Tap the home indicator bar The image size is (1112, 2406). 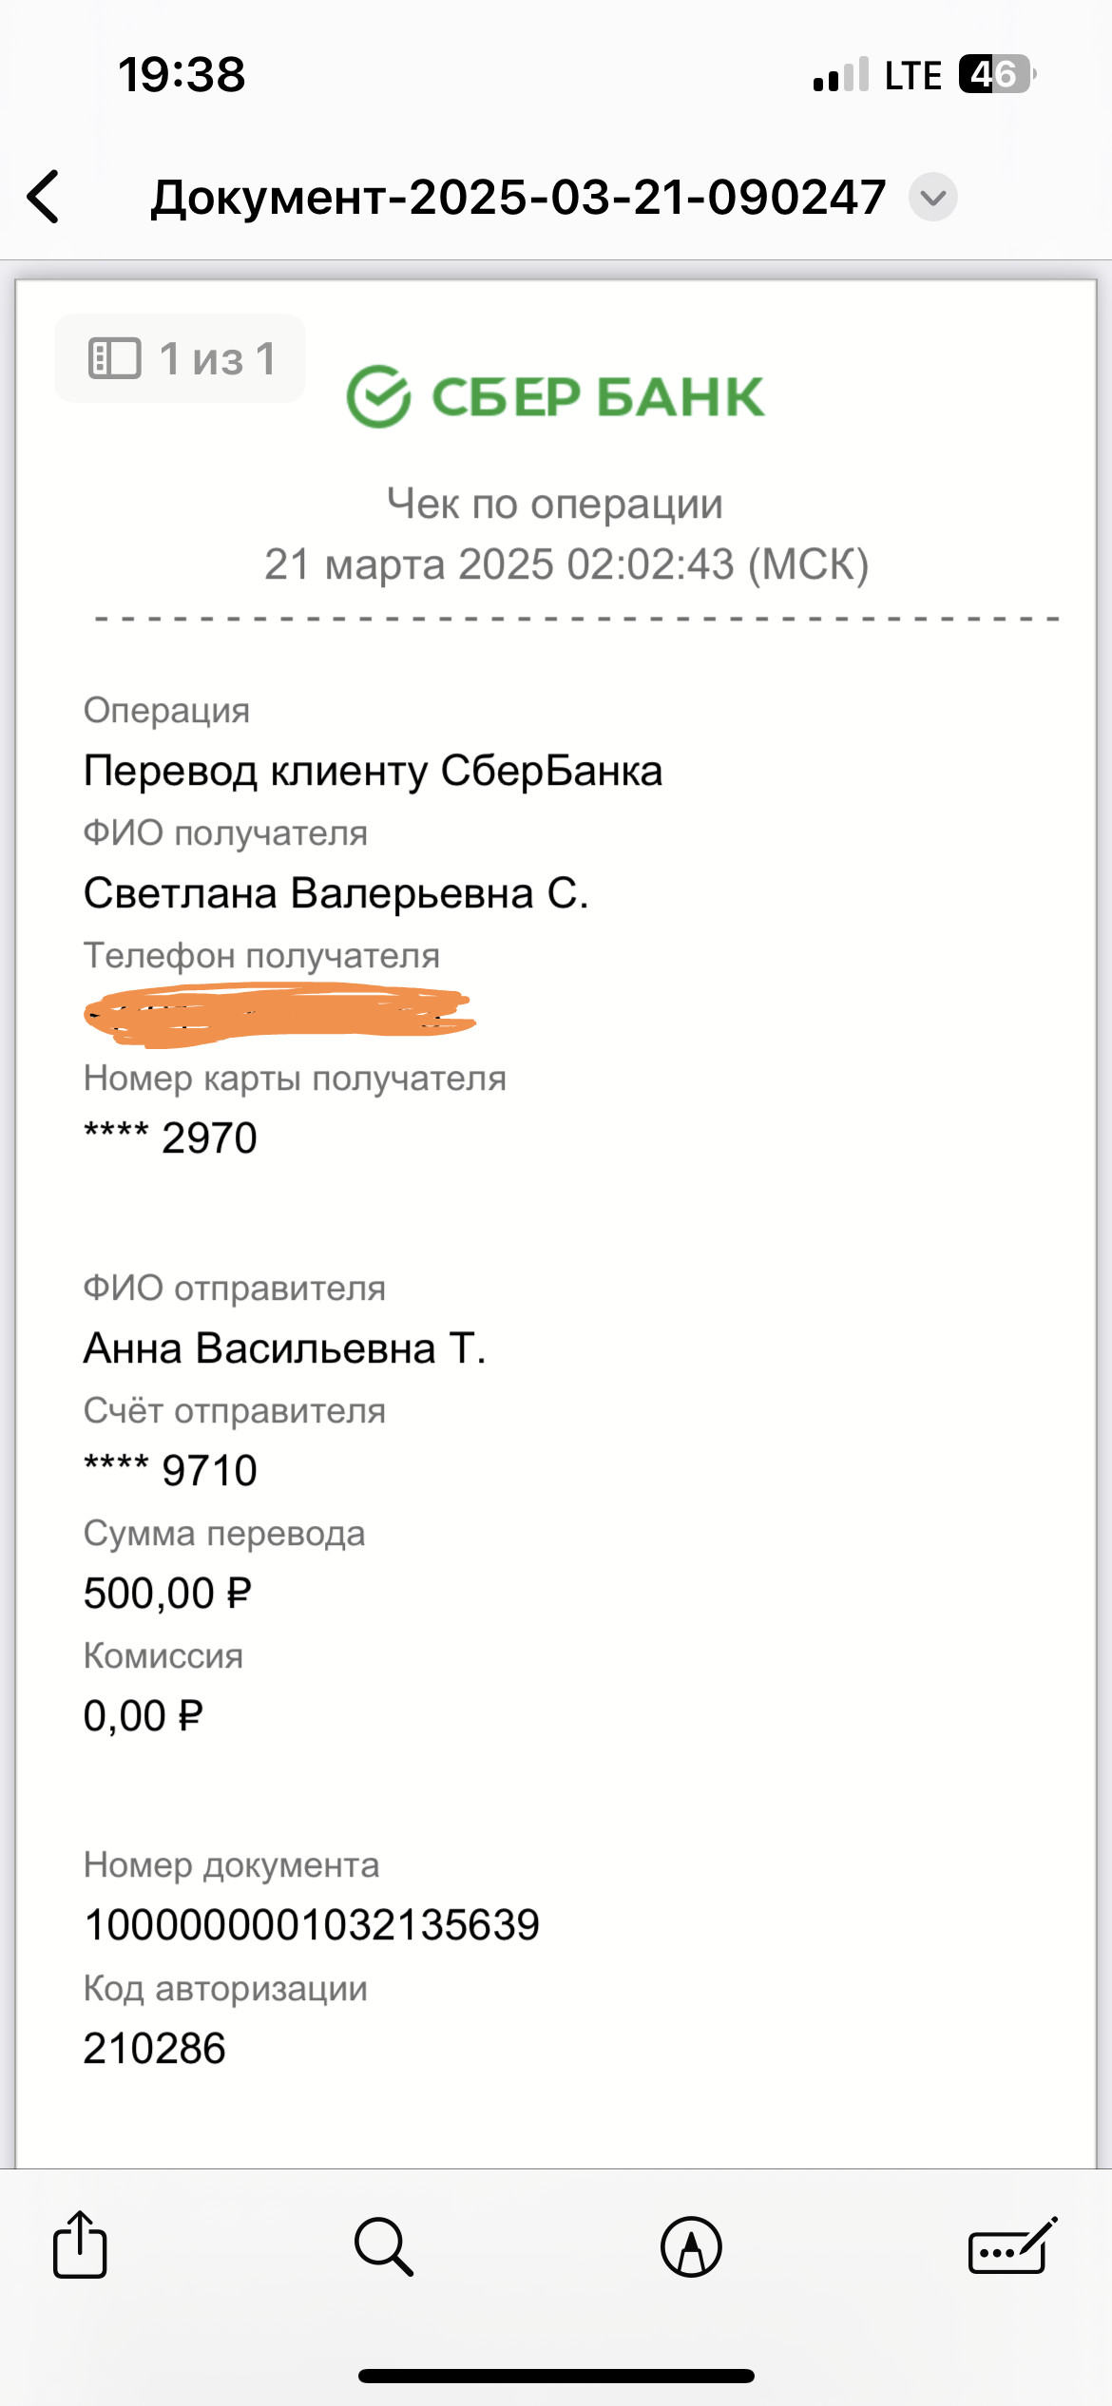coord(556,2376)
